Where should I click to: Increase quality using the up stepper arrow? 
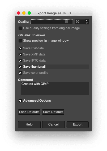pos(87,20)
